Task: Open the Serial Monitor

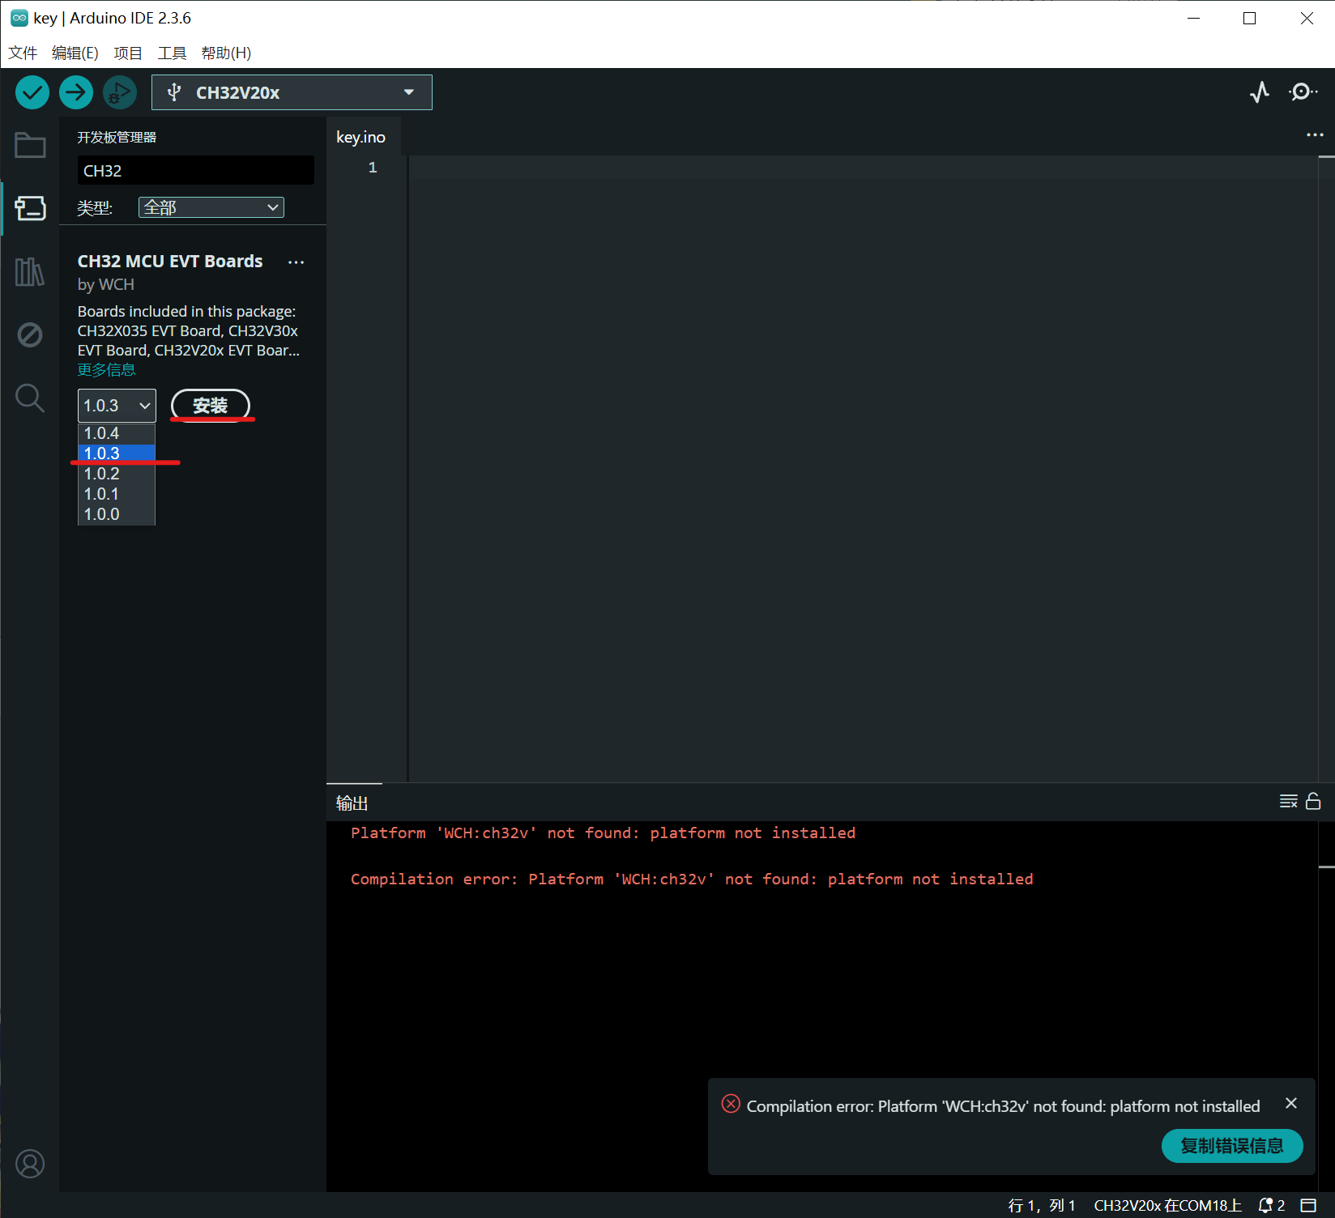Action: tap(1302, 92)
